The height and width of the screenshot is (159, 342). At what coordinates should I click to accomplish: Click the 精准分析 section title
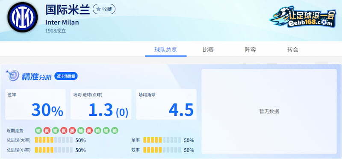(x=37, y=77)
